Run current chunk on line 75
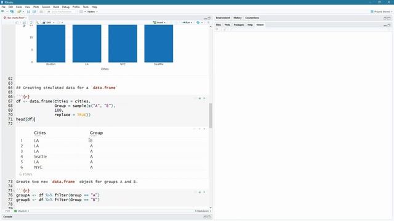 click(204, 192)
